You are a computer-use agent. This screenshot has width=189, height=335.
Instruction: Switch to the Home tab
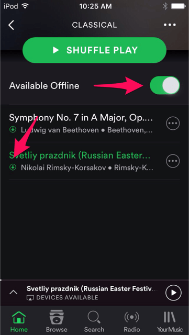click(x=19, y=320)
